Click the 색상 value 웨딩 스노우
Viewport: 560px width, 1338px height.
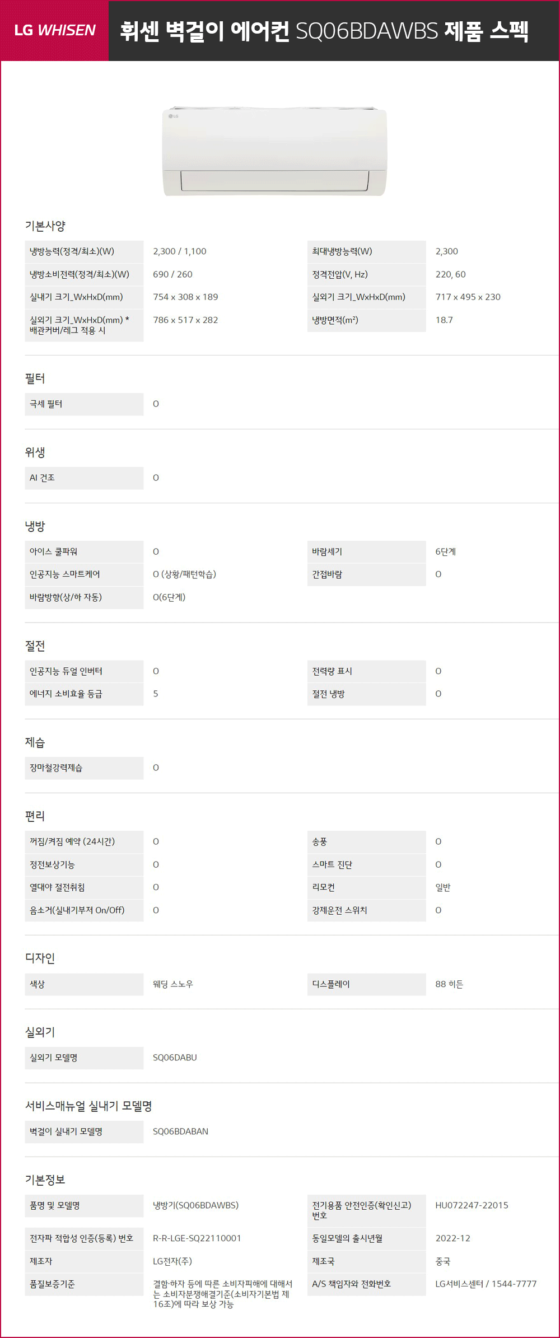(x=173, y=984)
